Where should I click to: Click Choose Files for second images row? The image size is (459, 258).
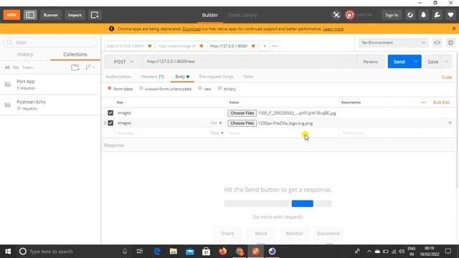(x=242, y=123)
